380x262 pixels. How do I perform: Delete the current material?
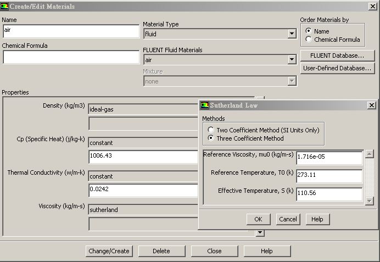(161, 251)
